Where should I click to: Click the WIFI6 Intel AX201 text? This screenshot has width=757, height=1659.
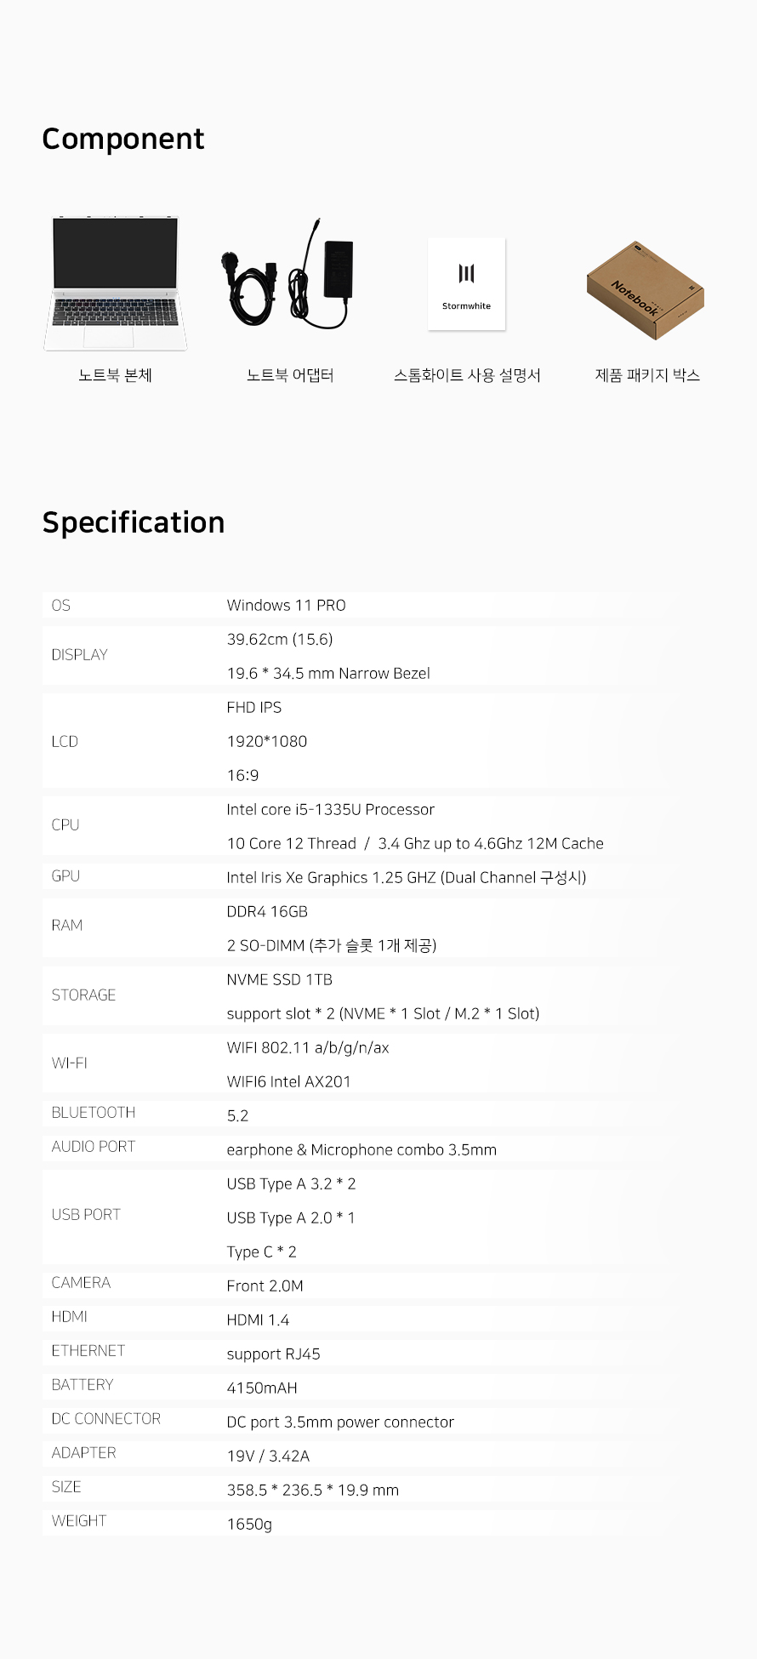(288, 1082)
